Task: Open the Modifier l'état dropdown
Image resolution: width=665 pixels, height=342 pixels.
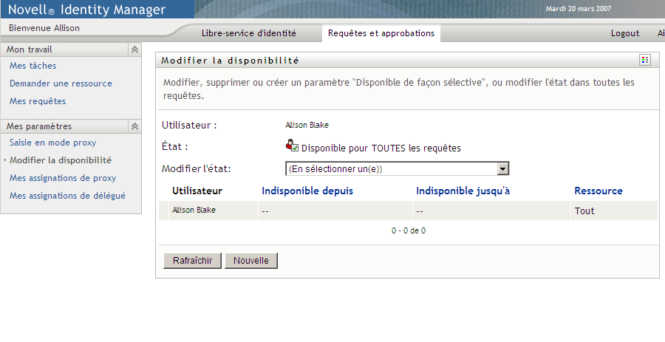Action: 503,169
